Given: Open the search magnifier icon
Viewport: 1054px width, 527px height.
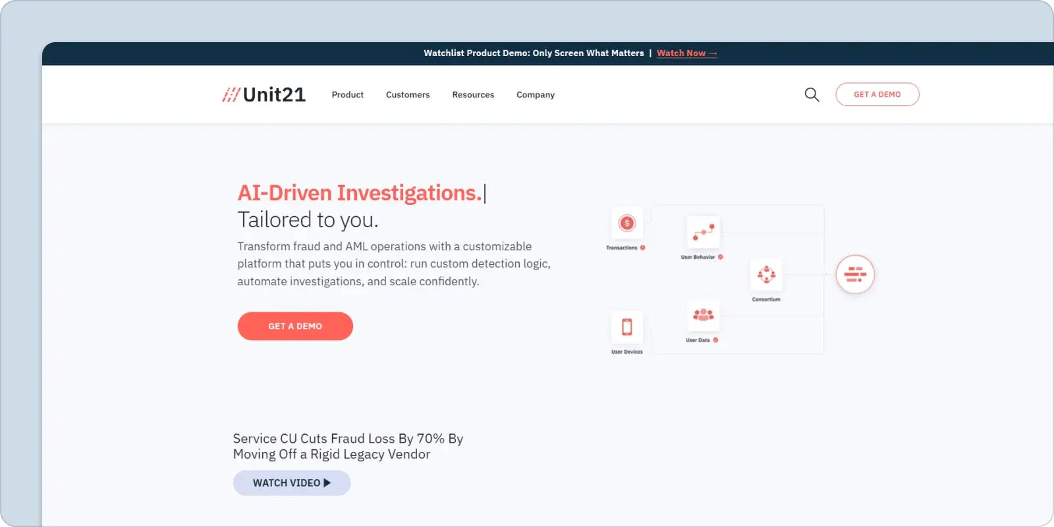Looking at the screenshot, I should (x=812, y=95).
